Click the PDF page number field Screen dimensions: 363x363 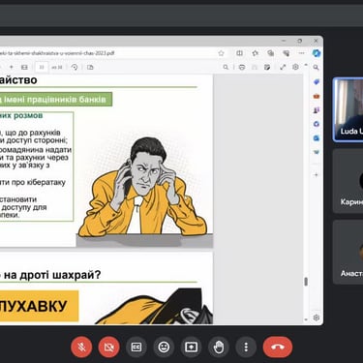pyautogui.click(x=42, y=67)
